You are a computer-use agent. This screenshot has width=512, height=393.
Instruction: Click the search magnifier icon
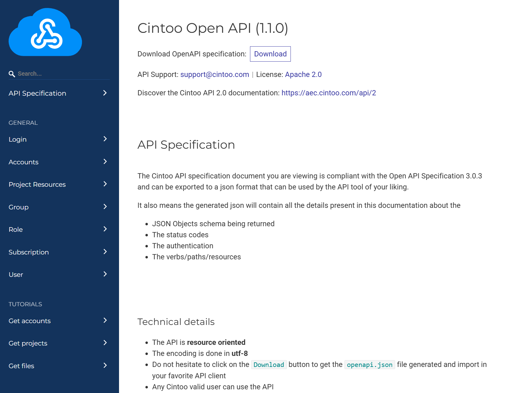tap(12, 74)
